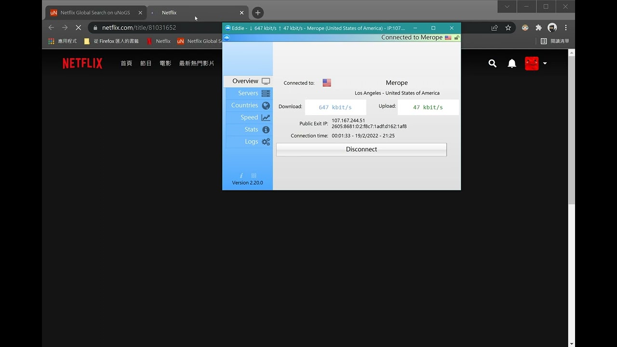Open Netflix search magnifier icon

pos(492,63)
